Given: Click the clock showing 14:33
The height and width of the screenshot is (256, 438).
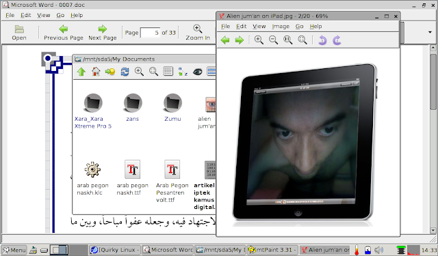Looking at the screenshot, I should [x=429, y=250].
